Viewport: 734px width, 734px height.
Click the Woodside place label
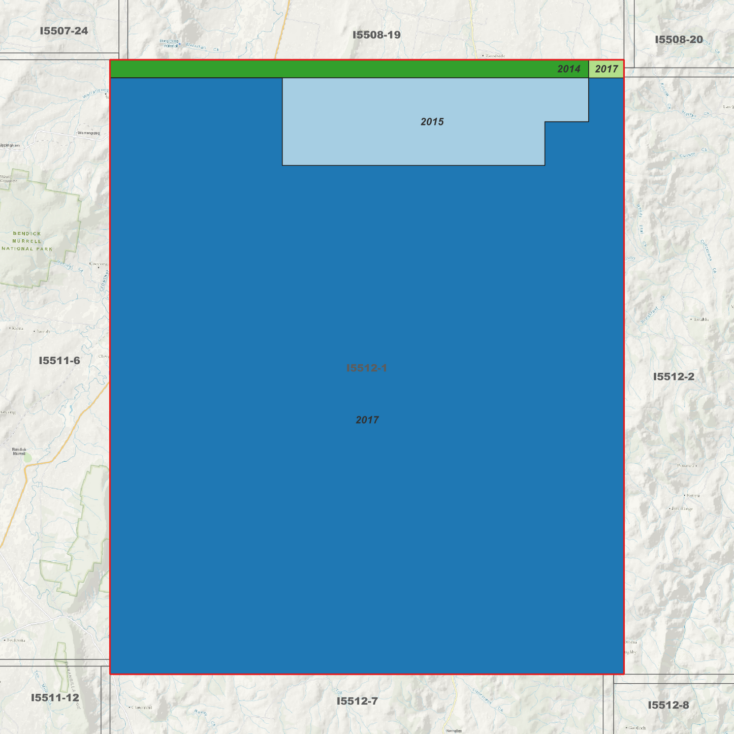495,56
